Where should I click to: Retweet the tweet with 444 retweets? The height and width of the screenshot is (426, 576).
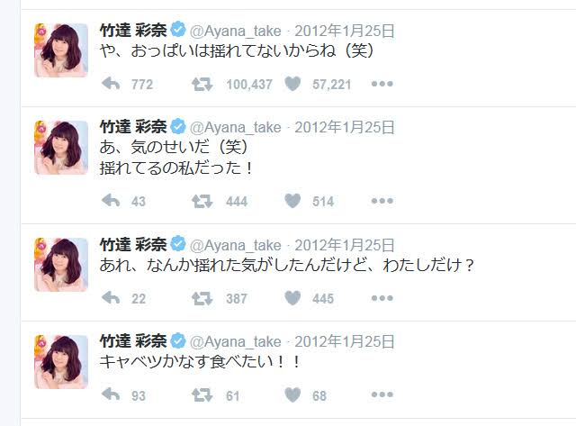coord(202,201)
